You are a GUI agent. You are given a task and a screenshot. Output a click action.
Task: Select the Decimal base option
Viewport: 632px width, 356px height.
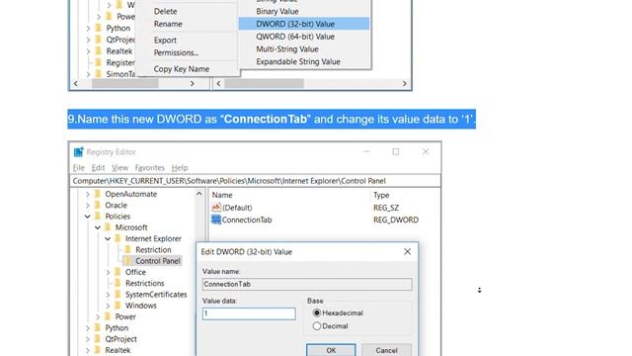coord(330,326)
